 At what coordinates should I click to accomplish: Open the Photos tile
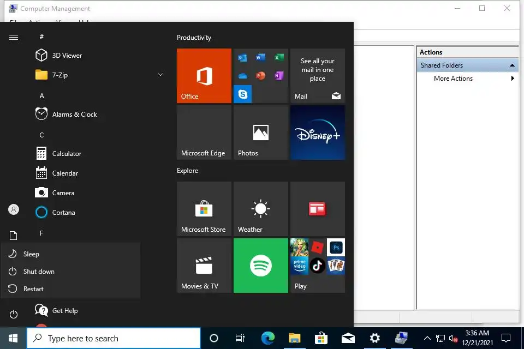tap(261, 133)
